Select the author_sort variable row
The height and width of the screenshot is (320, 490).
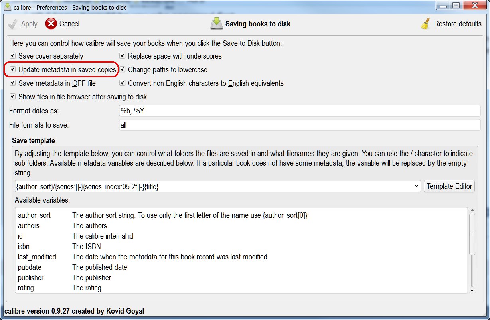pyautogui.click(x=241, y=215)
